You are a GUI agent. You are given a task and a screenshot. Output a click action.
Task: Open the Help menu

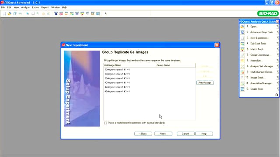(x=64, y=7)
